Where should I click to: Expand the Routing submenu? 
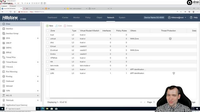(x=38, y=77)
